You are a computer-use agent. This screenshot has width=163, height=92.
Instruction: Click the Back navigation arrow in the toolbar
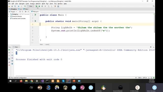[19, 6]
